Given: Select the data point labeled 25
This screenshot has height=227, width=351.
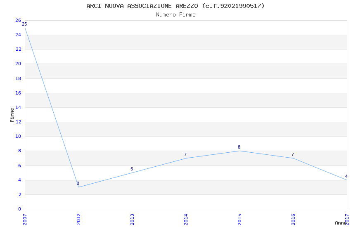Looking at the screenshot, I should click(24, 24).
